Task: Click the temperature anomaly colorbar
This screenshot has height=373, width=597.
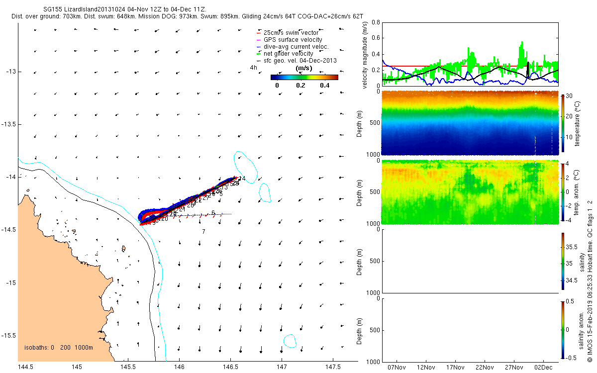Action: (x=563, y=191)
